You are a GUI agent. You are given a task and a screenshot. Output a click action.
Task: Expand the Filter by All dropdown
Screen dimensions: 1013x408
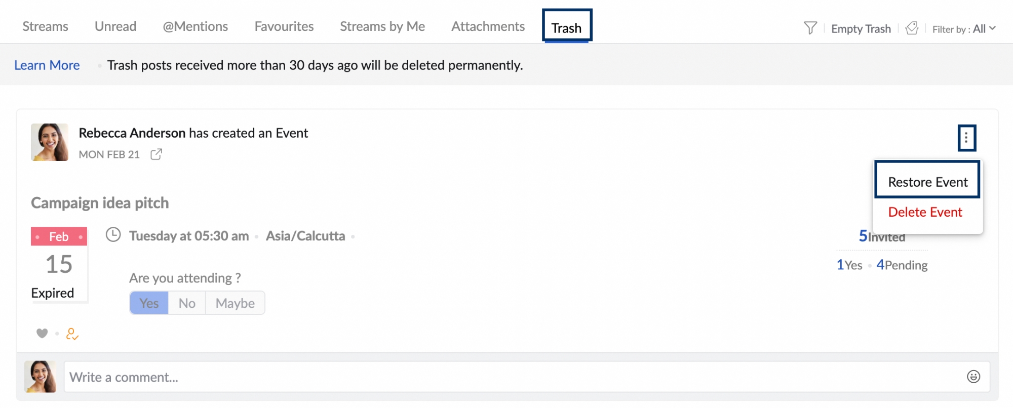coord(964,29)
